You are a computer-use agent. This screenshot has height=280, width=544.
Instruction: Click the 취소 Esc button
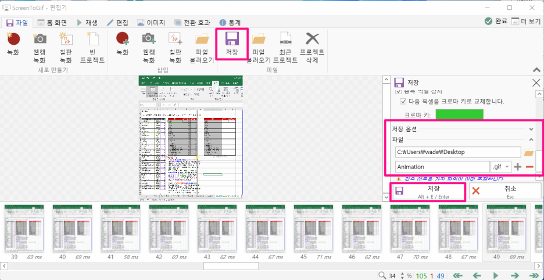505,192
